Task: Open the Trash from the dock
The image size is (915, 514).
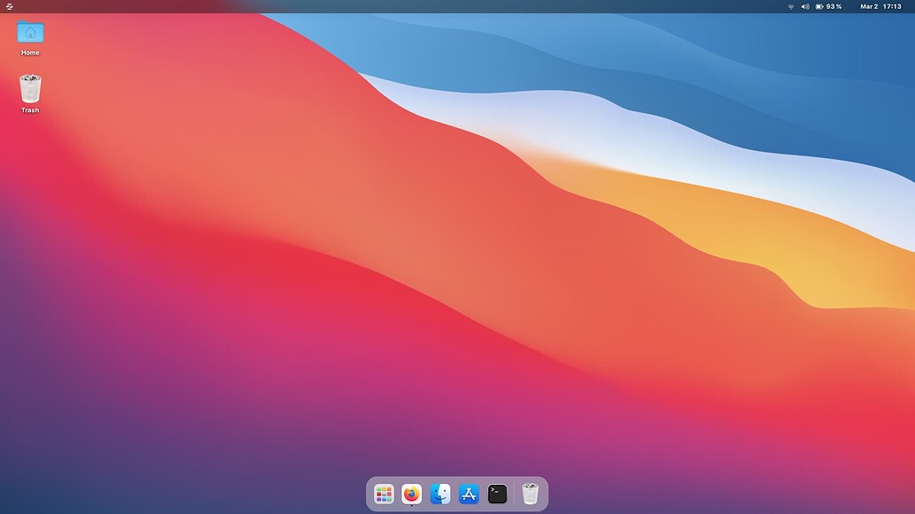Action: (530, 494)
